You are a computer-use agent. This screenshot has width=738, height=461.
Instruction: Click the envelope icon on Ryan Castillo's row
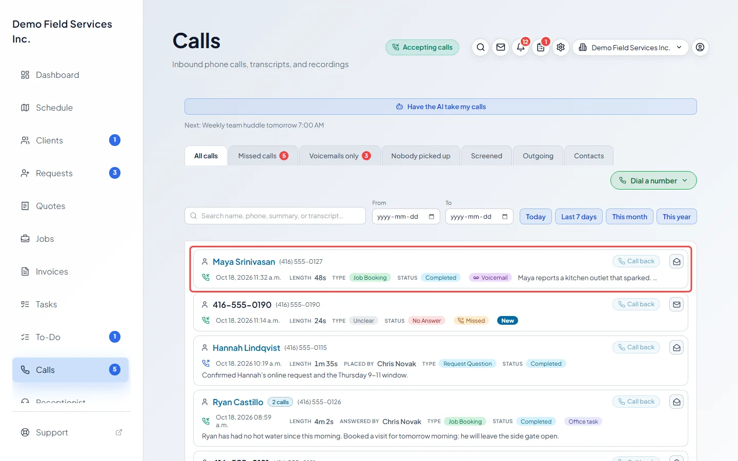point(676,402)
